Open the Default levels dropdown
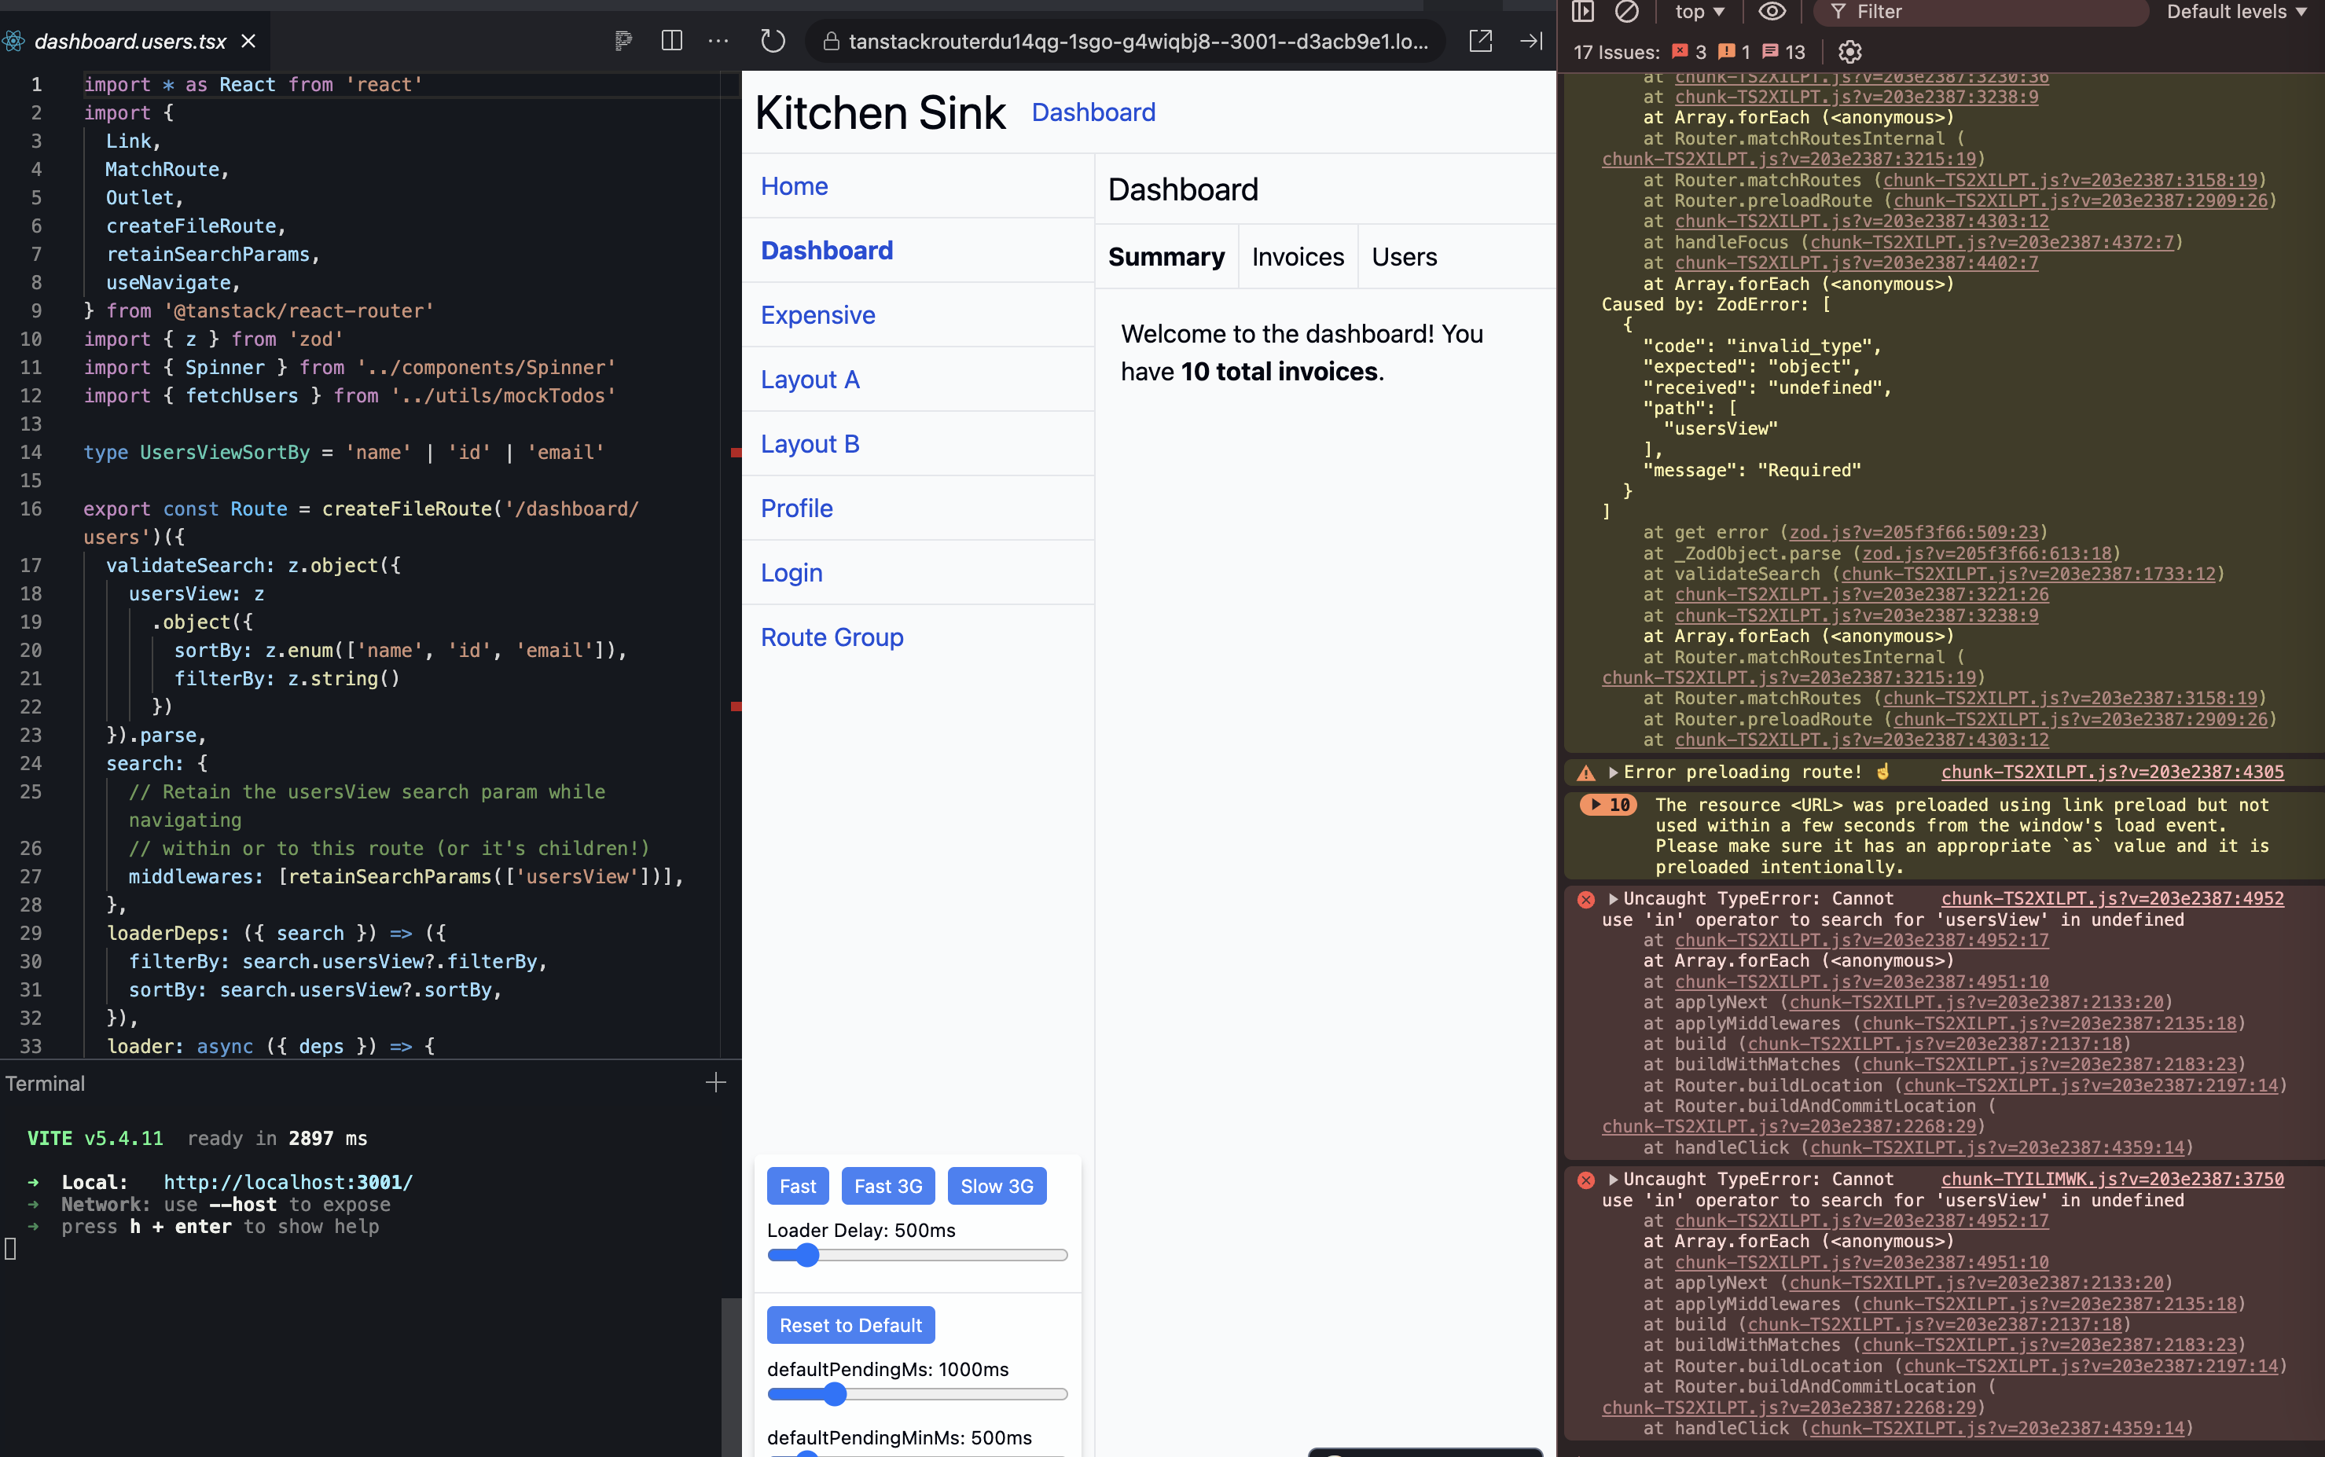This screenshot has height=1457, width=2325. click(2235, 12)
